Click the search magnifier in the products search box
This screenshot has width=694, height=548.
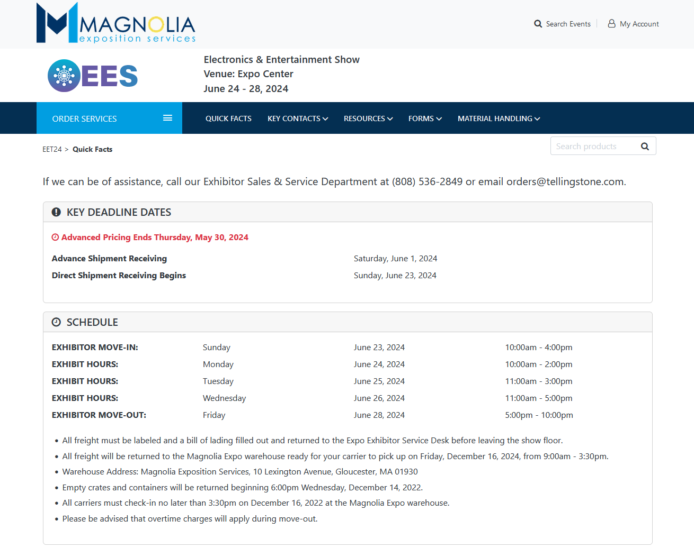(645, 146)
